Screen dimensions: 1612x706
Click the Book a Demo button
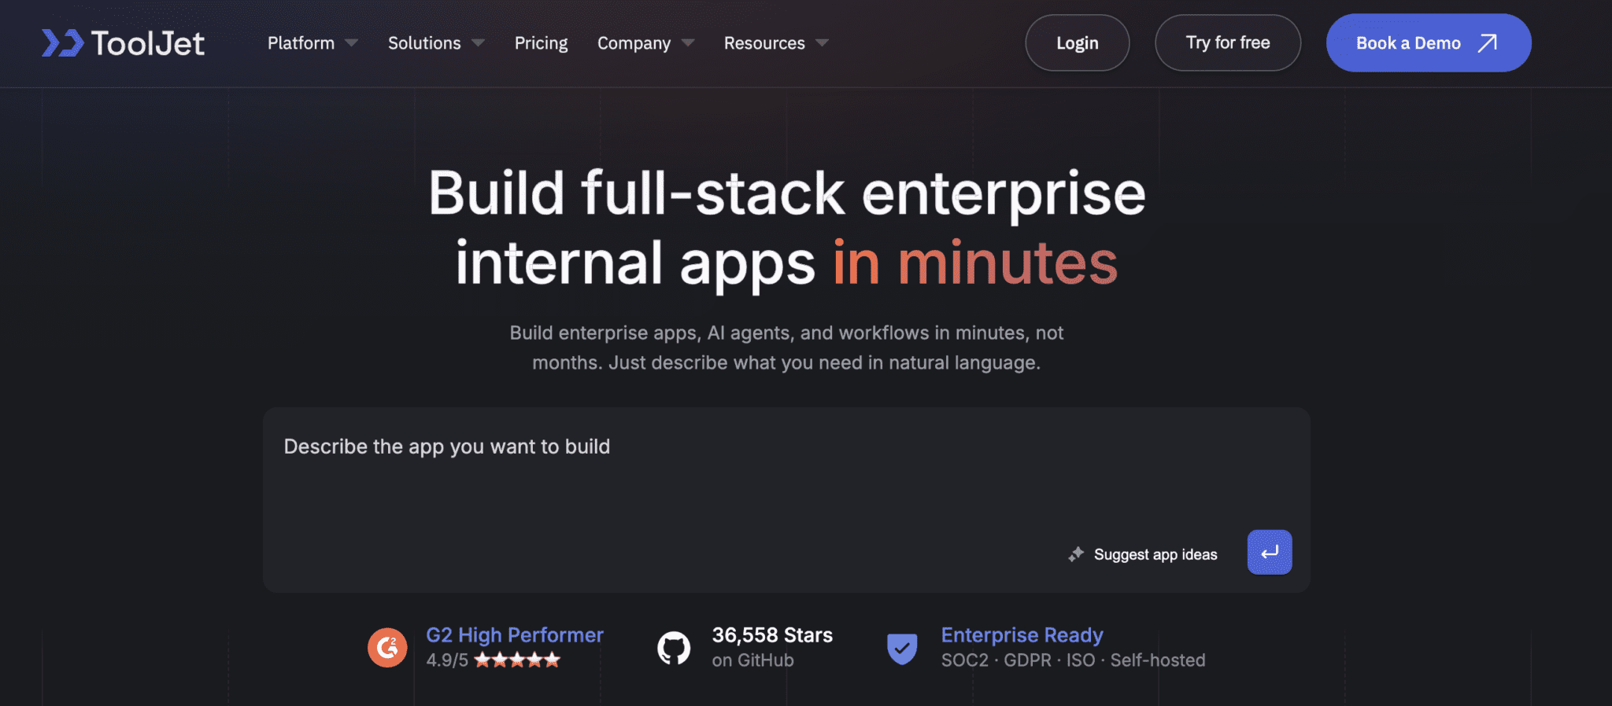point(1429,43)
